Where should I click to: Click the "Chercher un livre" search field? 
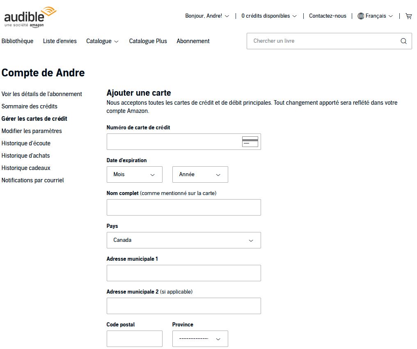coord(320,41)
